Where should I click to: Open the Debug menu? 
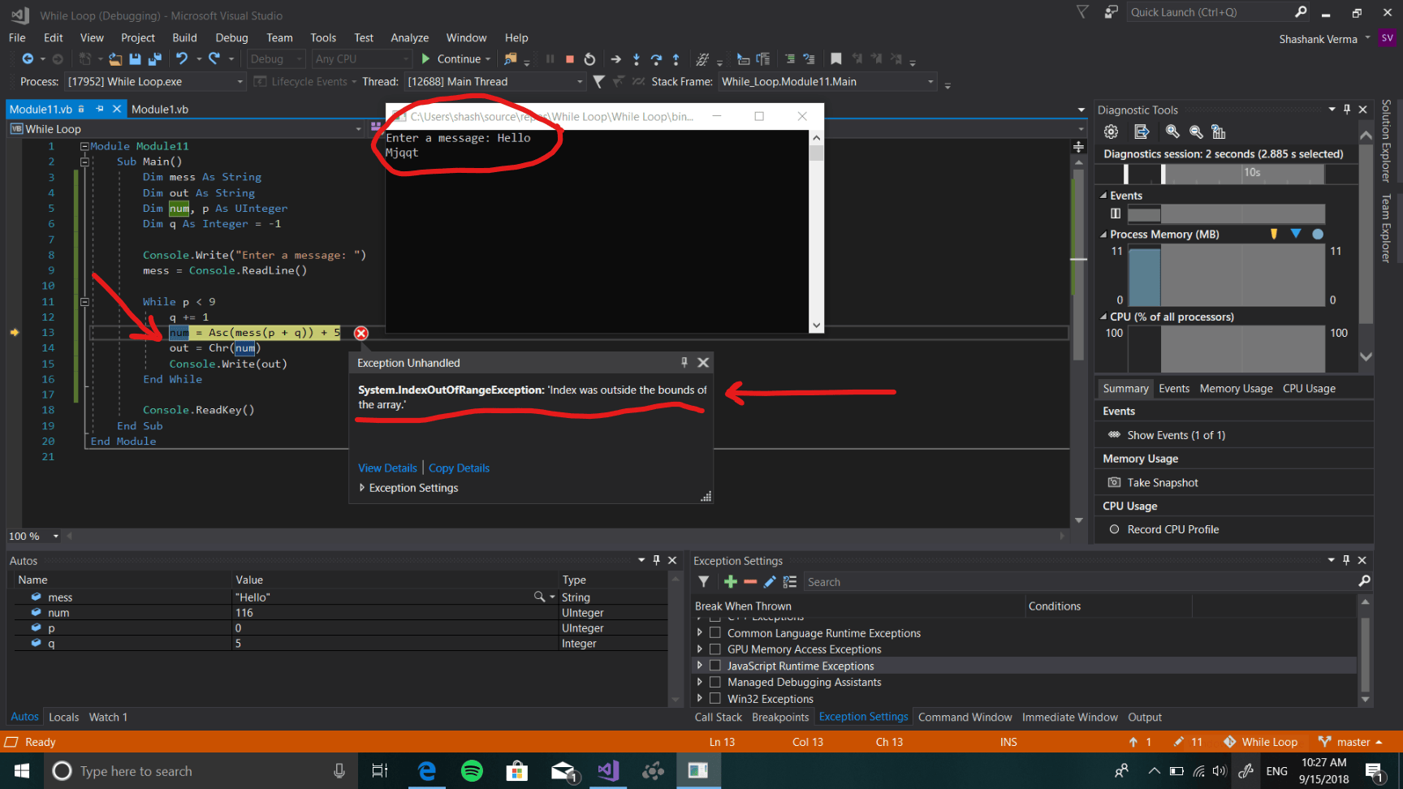tap(231, 38)
